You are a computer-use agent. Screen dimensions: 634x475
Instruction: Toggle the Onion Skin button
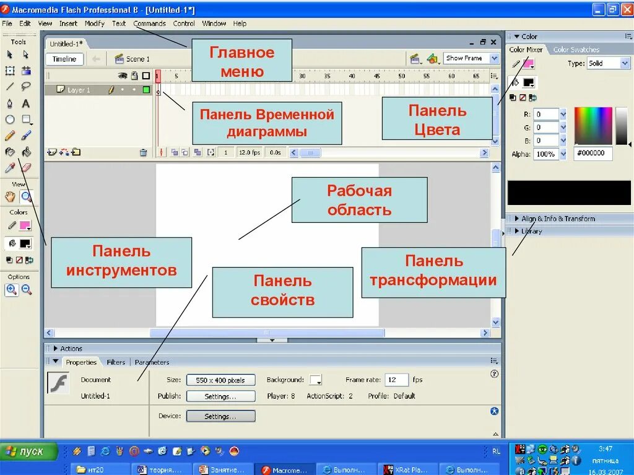click(x=174, y=152)
